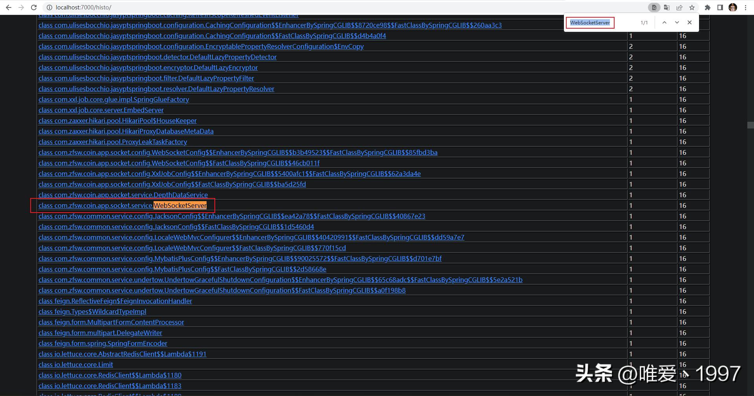Open the WebSocketConfig EnhancerBySpringCGLIB $$85fbd3ba link
The width and height of the screenshot is (754, 396).
click(238, 152)
